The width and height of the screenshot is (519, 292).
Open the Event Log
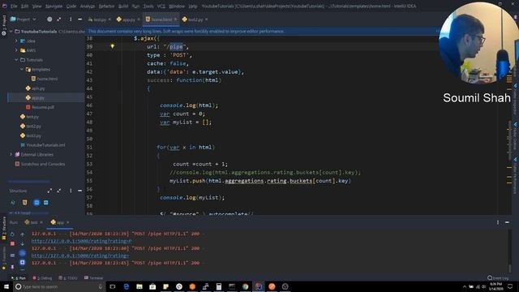pos(498,278)
